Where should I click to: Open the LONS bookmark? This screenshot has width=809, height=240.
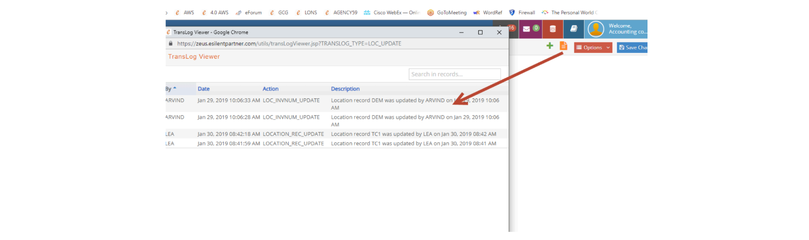point(307,13)
